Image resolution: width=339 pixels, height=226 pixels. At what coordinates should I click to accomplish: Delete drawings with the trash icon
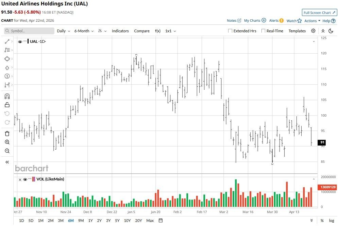7,134
